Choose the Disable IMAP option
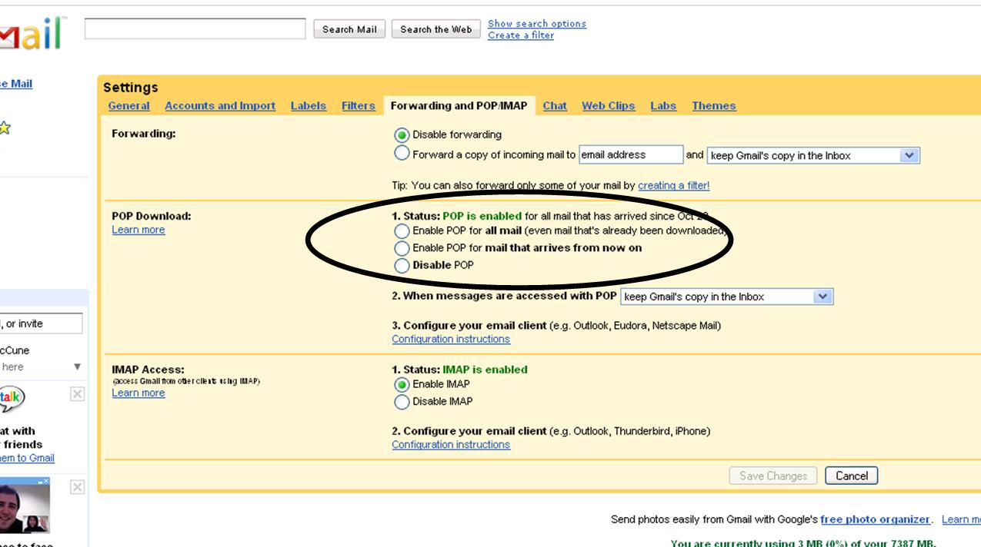This screenshot has width=981, height=547. coord(402,402)
